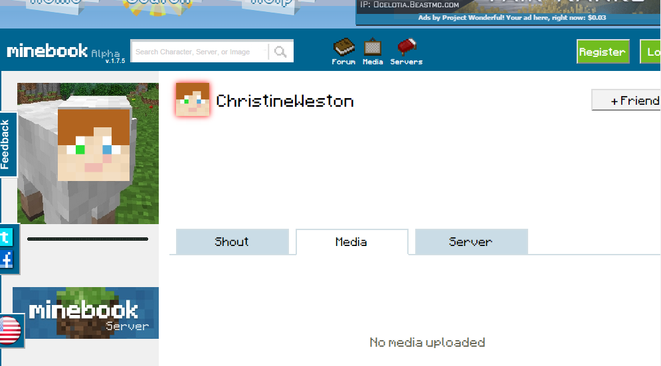Click the partially visible Login button
661x366 pixels.
click(650, 52)
